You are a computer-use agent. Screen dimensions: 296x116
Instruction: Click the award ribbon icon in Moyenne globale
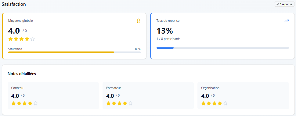138,21
